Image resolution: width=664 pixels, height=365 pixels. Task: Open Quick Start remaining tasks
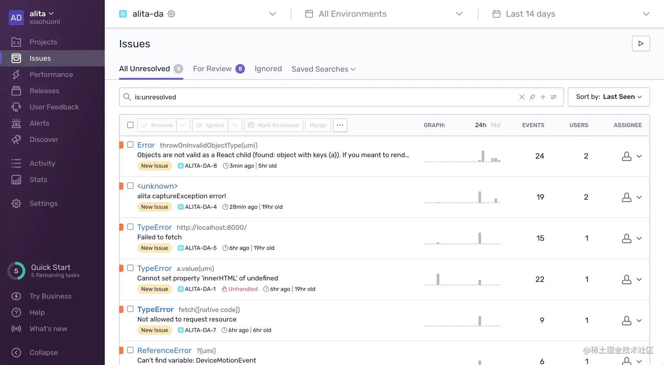[44, 271]
